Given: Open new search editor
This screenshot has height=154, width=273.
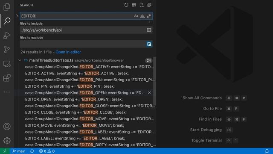Looking at the screenshot, I should 142,5.
